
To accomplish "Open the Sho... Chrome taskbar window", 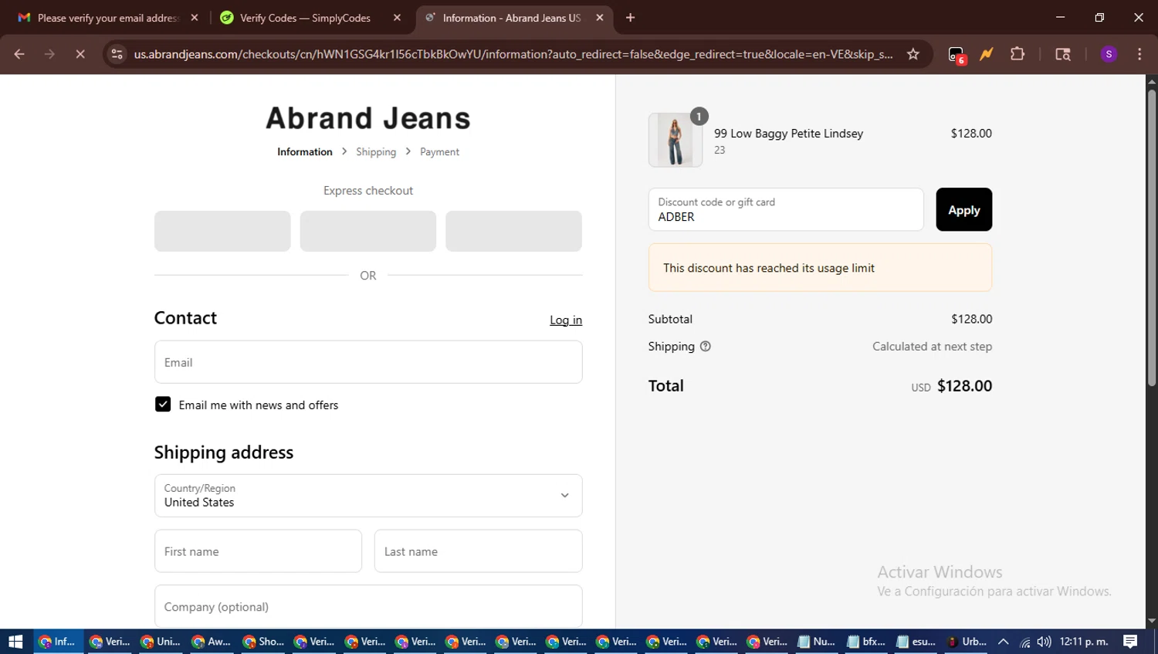I will point(262,642).
